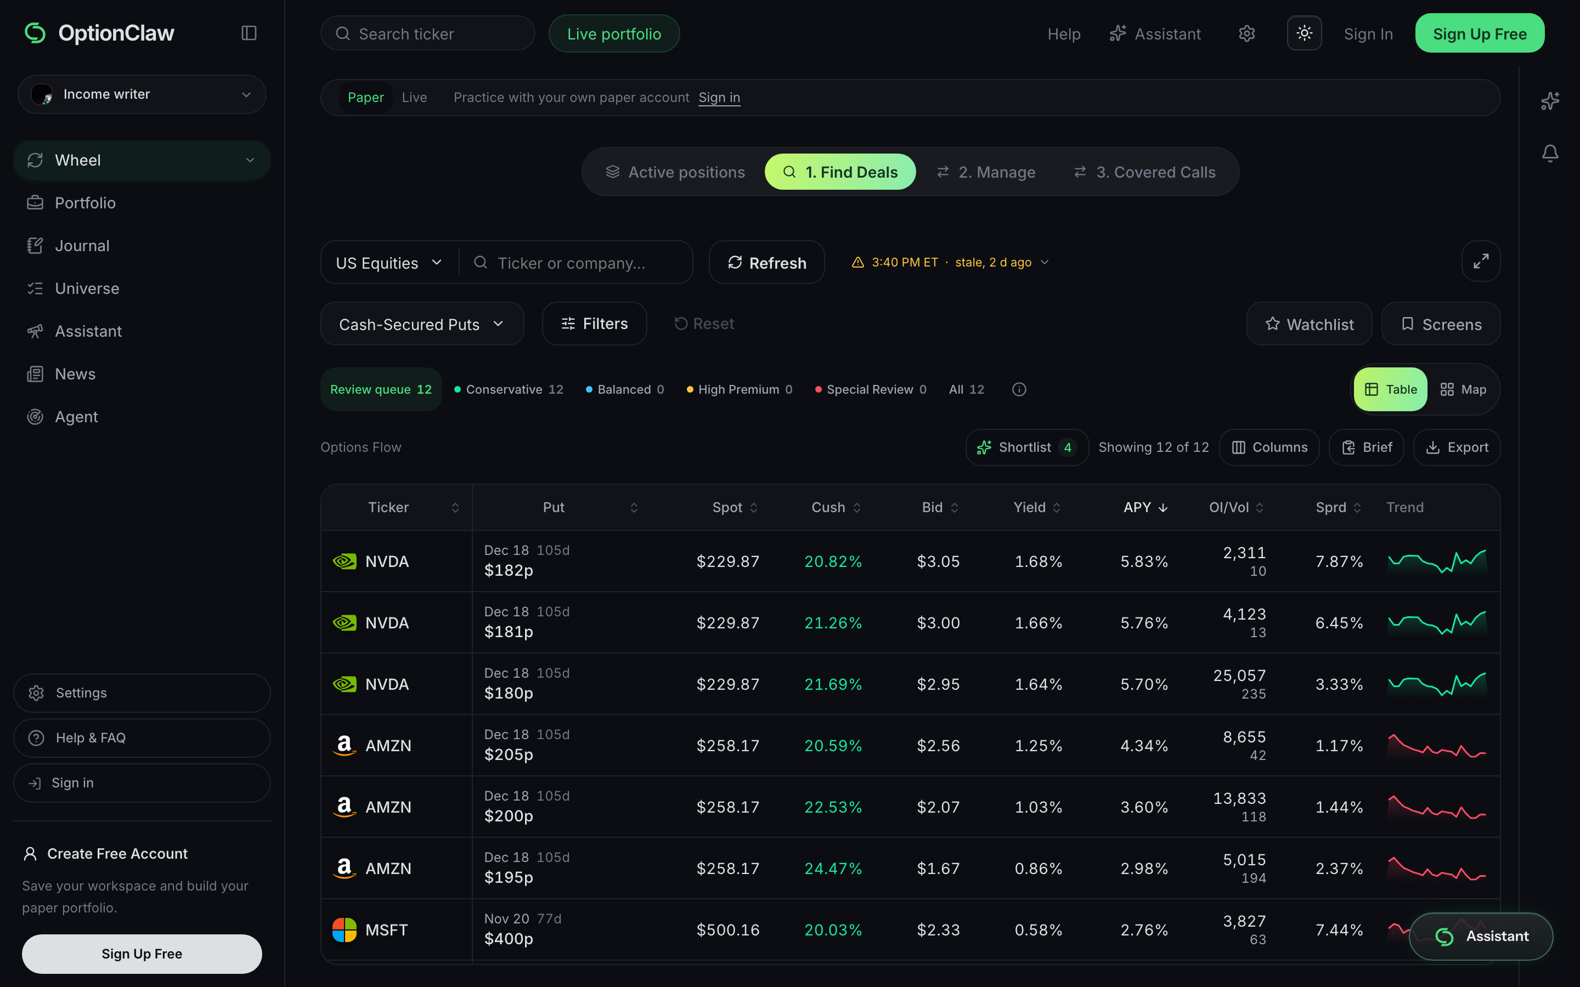Open Assistant in sidebar
This screenshot has height=987, width=1580.
[x=142, y=331]
